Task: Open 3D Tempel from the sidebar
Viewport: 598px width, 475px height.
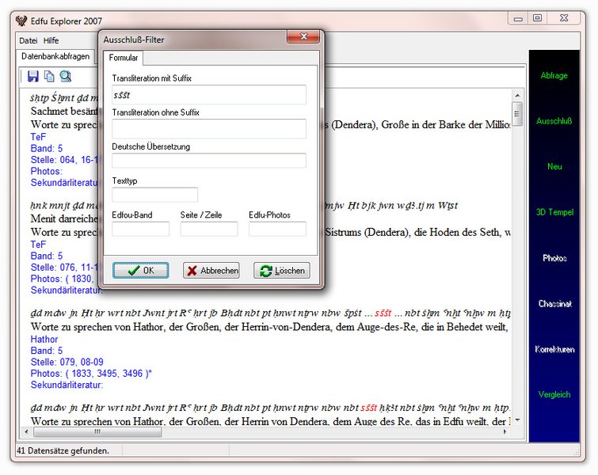Action: 554,212
